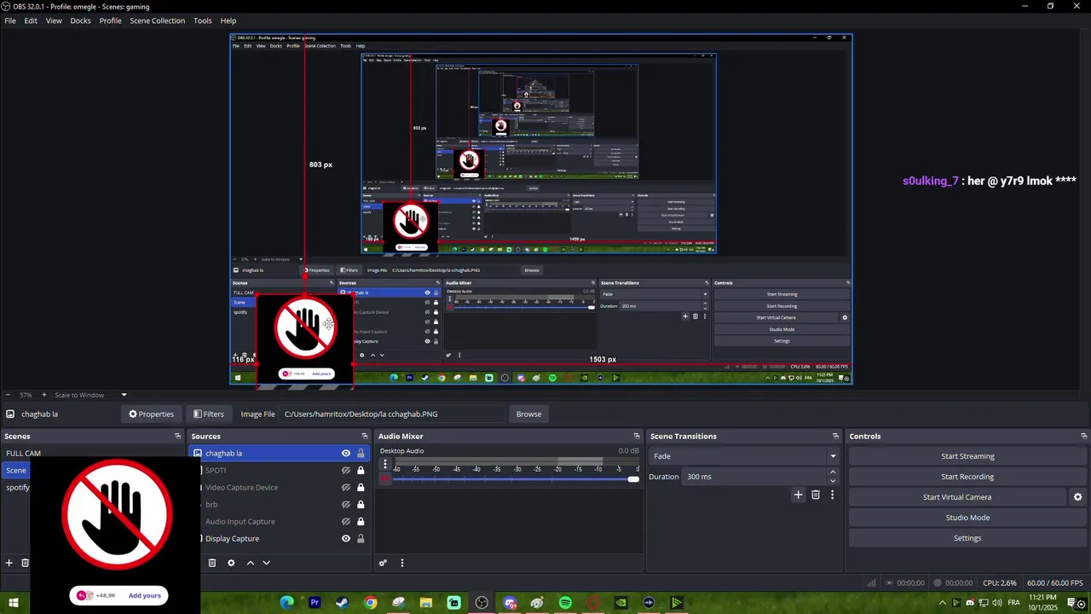Add a new scene with plus icon
Screen dimensions: 1091x614
coord(9,563)
